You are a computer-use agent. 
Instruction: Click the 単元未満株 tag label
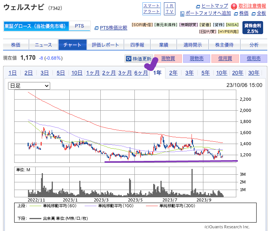point(166,25)
